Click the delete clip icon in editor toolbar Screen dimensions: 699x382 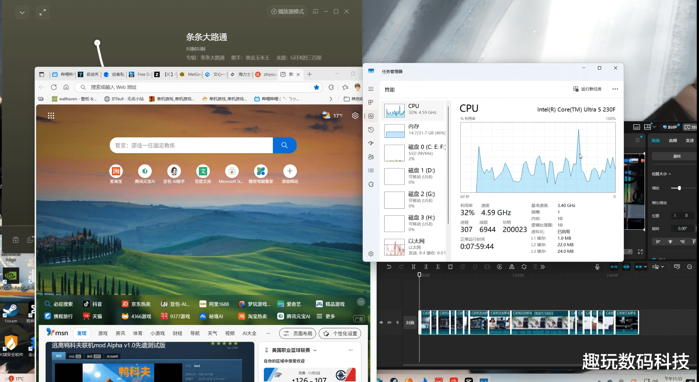450,267
